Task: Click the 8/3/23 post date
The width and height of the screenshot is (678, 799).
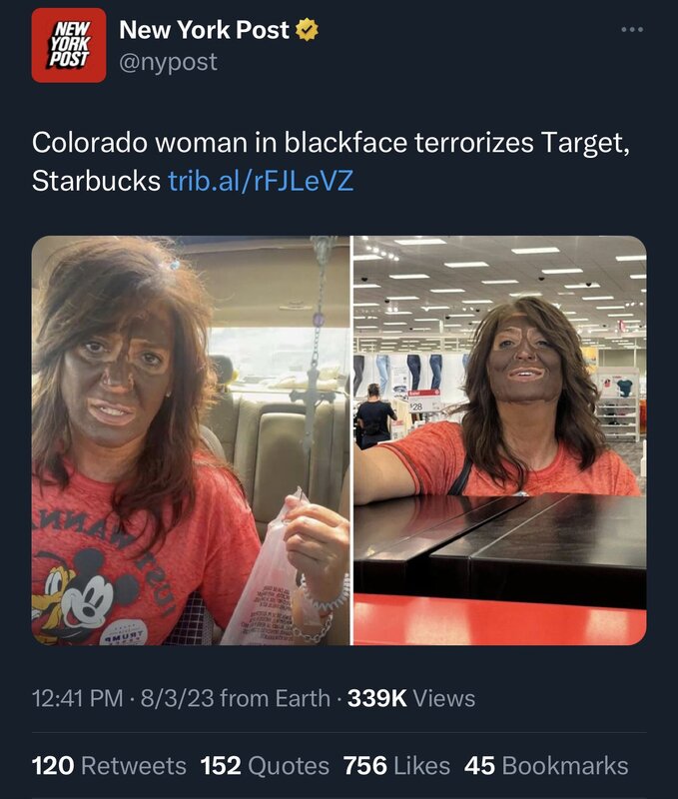Action: pos(178,698)
